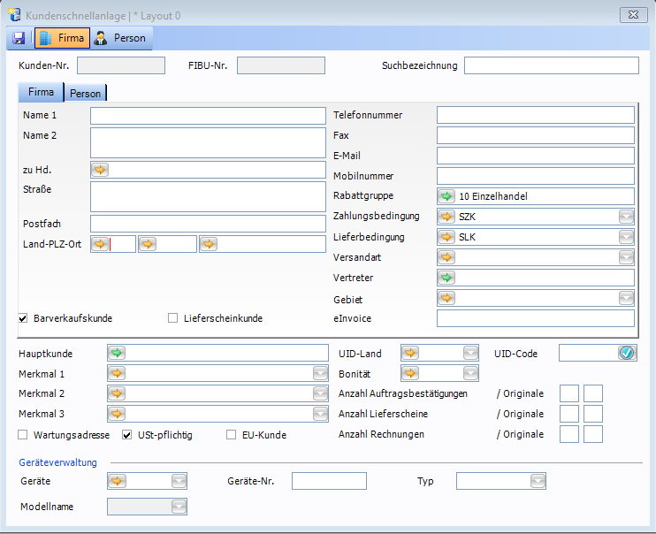
Task: Expand the Typ dropdown in Geräteverwaltung
Action: pos(538,481)
